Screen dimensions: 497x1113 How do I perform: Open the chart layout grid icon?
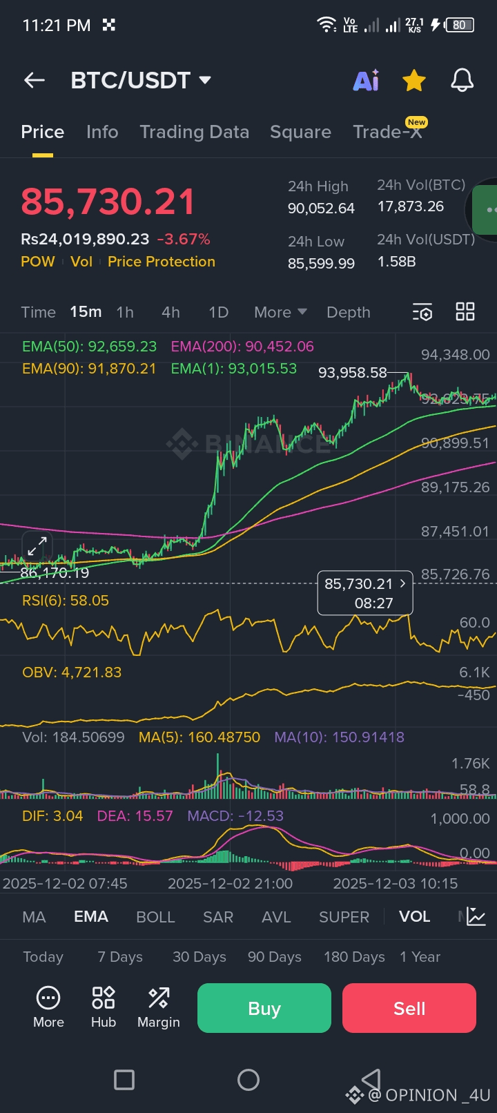(x=465, y=312)
